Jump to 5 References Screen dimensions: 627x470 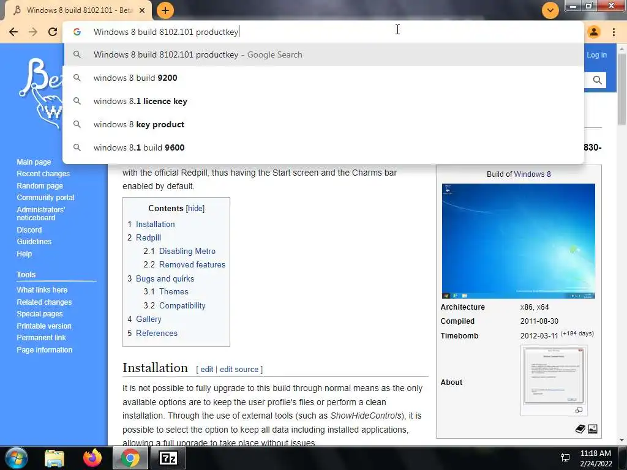point(157,333)
